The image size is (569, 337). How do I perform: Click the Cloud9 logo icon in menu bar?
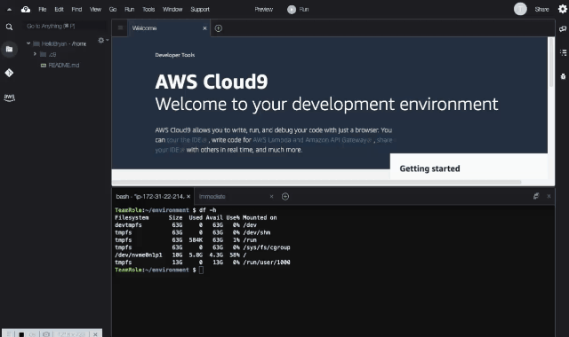pyautogui.click(x=26, y=10)
